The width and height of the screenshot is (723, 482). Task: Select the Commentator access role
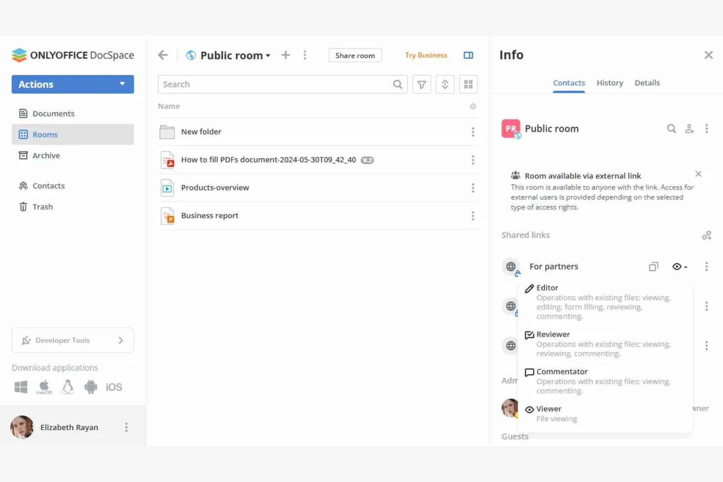[x=562, y=372]
